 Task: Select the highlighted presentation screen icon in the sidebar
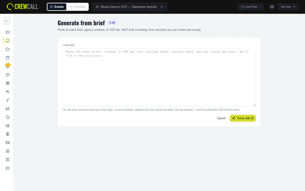tap(8, 41)
